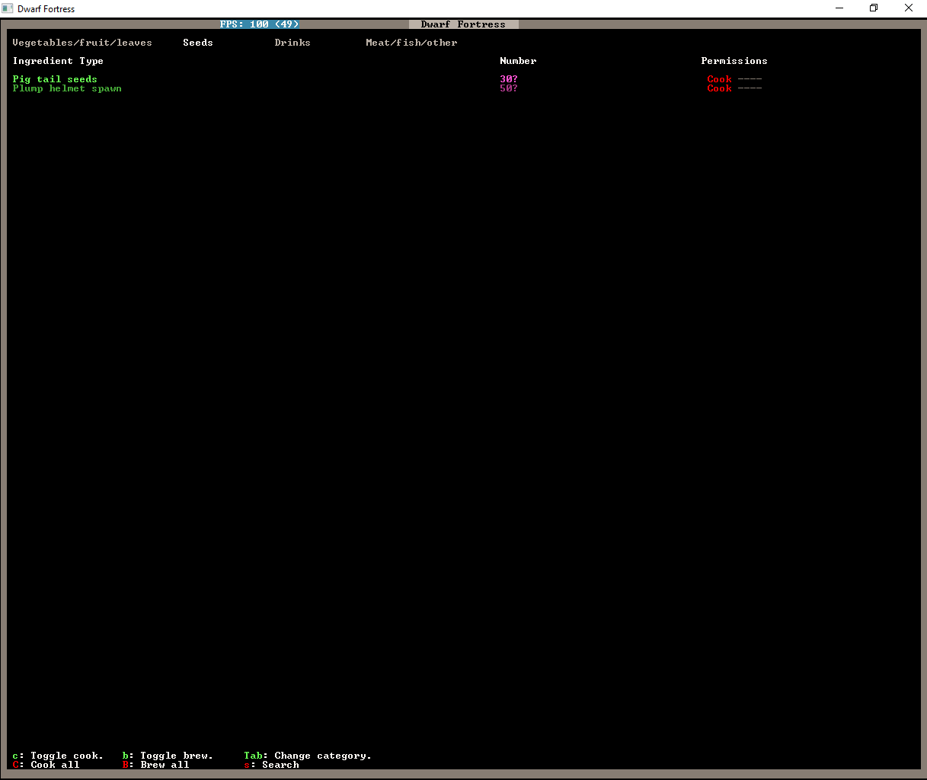Screen dimensions: 927x780
Task: Toggle brew dashes for Plump helmet spawn
Action: pyautogui.click(x=750, y=88)
